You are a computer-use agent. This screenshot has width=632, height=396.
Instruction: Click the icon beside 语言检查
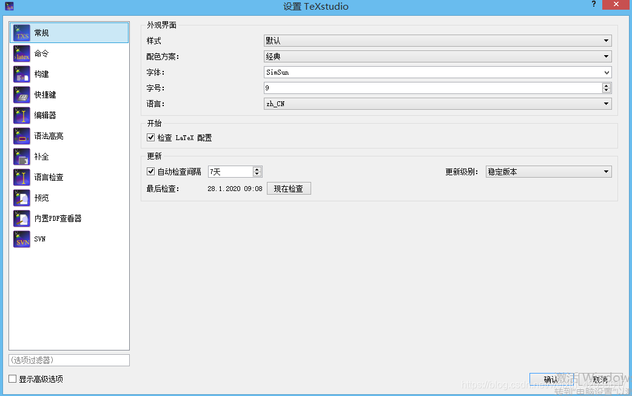point(22,177)
